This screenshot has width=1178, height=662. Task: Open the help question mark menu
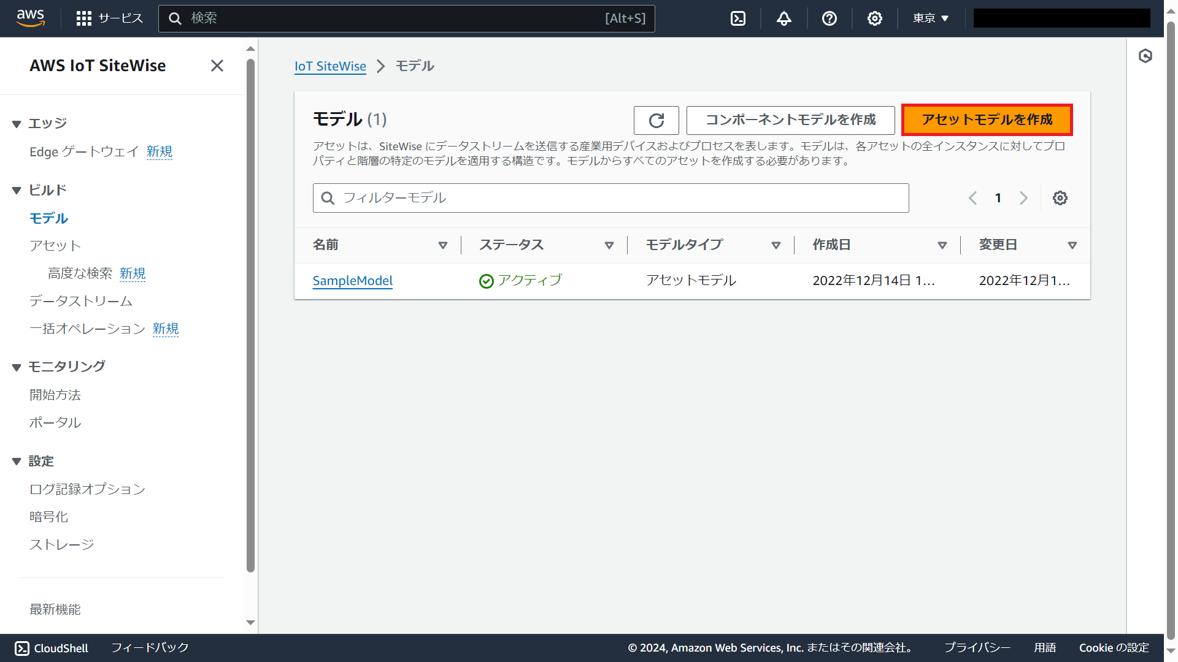(829, 18)
